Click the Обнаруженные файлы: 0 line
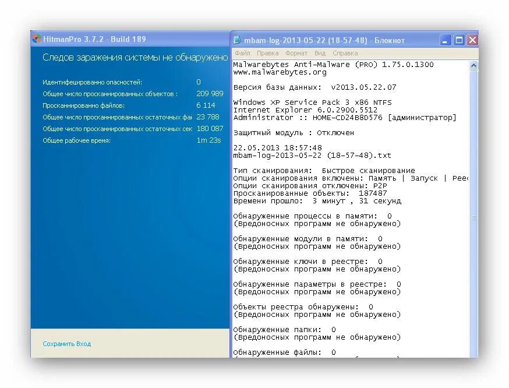Image resolution: width=509 pixels, height=388 pixels. [x=284, y=352]
